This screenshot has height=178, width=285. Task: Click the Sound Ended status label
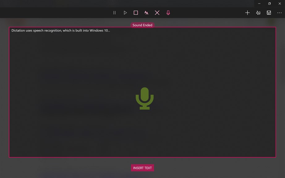click(142, 25)
